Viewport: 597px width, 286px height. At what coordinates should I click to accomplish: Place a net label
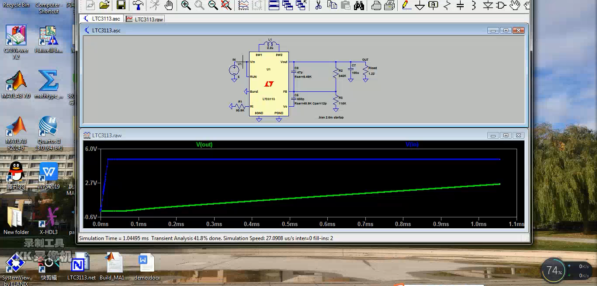point(433,5)
